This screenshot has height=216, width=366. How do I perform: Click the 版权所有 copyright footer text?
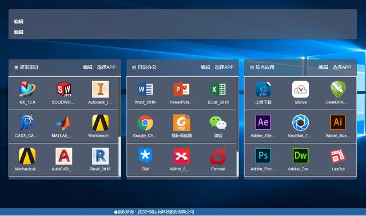pyautogui.click(x=156, y=212)
